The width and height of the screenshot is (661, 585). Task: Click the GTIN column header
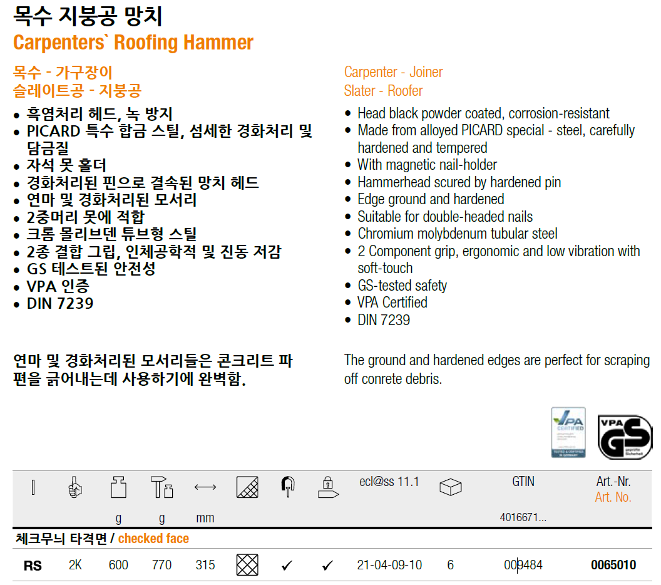pos(523,481)
